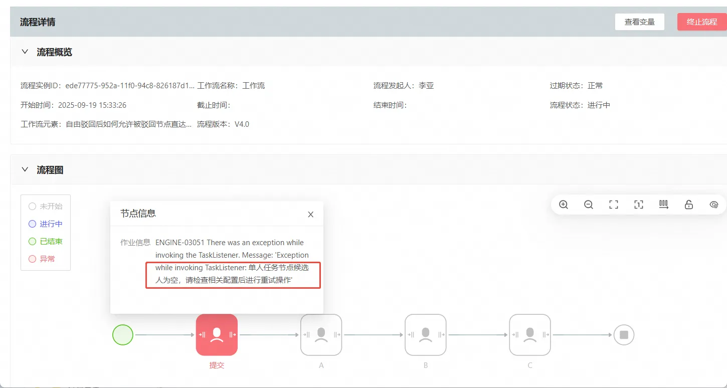Click the 进行中 legend item
727x388 pixels.
click(x=46, y=224)
